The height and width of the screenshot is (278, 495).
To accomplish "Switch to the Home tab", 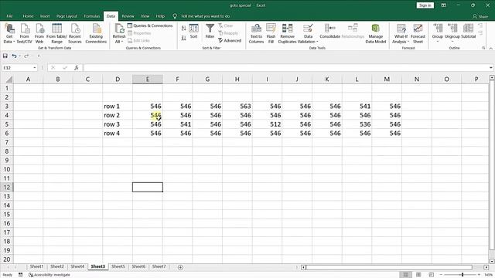I will point(28,16).
